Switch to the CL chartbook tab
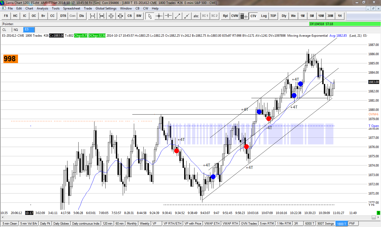Viewport: 381px width, 227px height. pos(6,30)
